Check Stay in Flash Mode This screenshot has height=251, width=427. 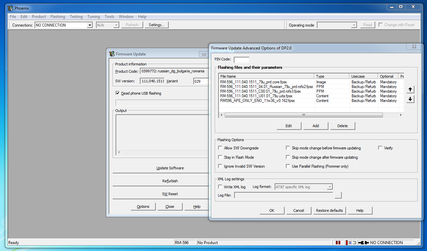(220, 157)
